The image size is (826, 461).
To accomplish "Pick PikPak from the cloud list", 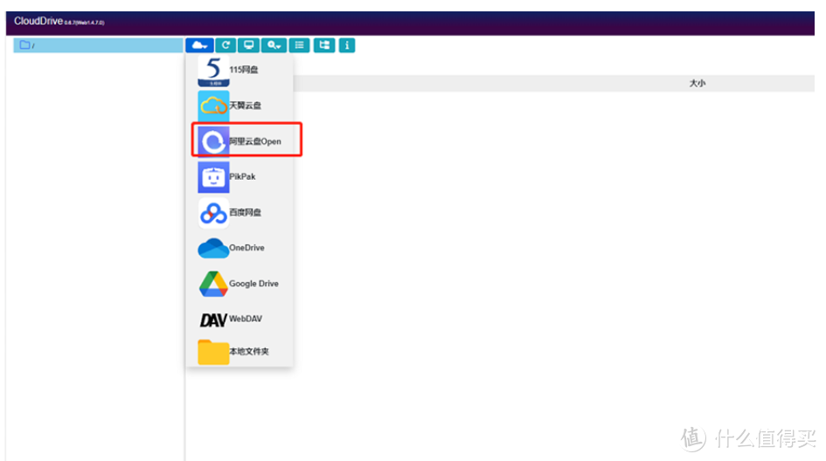I will pyautogui.click(x=239, y=177).
